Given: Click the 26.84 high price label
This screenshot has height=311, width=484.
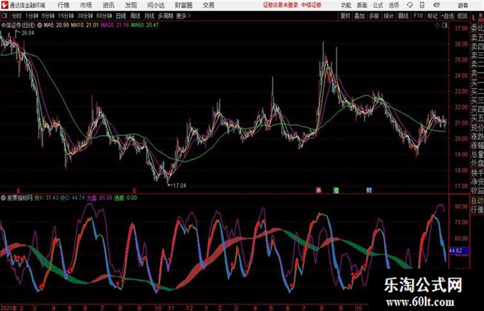Looking at the screenshot, I should click(x=28, y=33).
